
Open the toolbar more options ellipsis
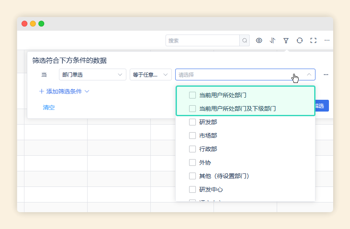pyautogui.click(x=326, y=40)
